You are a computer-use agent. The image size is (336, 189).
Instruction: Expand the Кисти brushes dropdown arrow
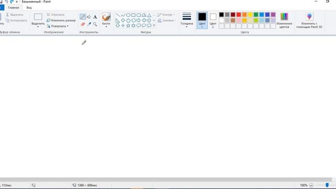point(106,27)
